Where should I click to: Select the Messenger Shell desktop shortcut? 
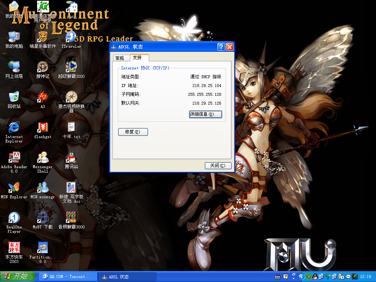[43, 163]
